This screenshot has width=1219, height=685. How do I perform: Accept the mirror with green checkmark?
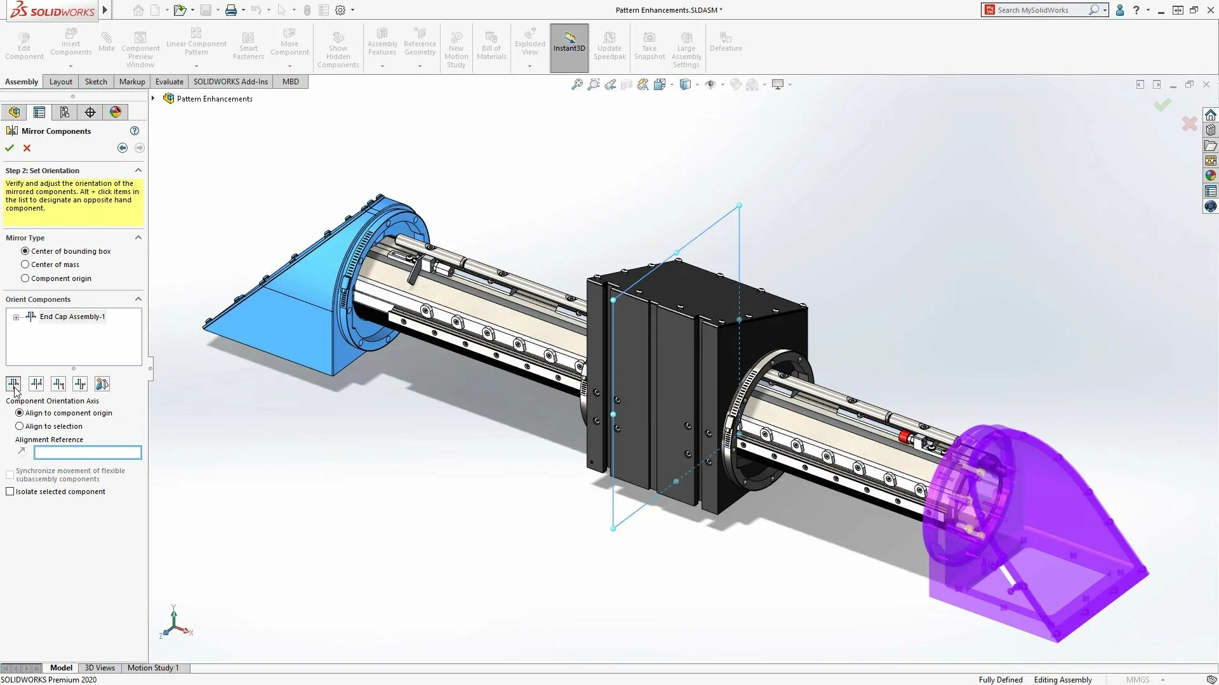(x=10, y=148)
